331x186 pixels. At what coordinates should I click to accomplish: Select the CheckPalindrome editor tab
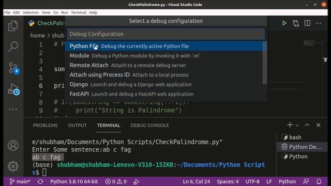pyautogui.click(x=47, y=23)
